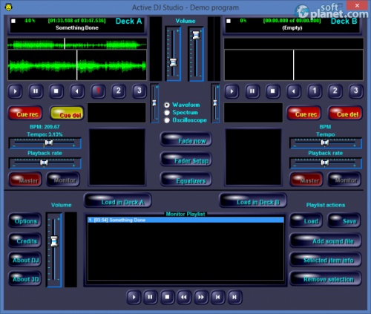Toggle Monitor output for Deck A
This screenshot has height=314, width=371.
[64, 180]
